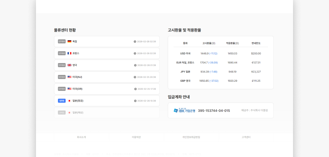
Task: Click duty-free limit £111.25
Action: pos(256,81)
